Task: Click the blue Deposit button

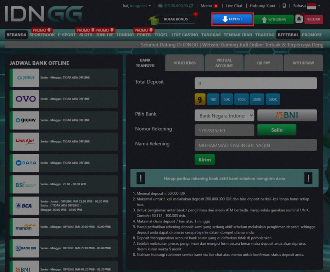Action: click(x=232, y=19)
